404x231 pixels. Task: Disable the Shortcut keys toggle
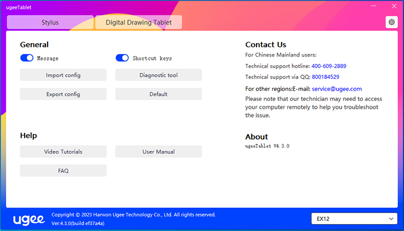pyautogui.click(x=122, y=58)
